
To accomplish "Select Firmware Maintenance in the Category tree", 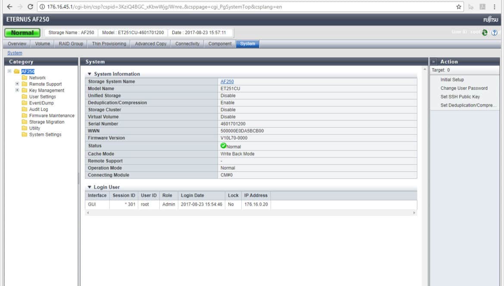I will pyautogui.click(x=52, y=116).
